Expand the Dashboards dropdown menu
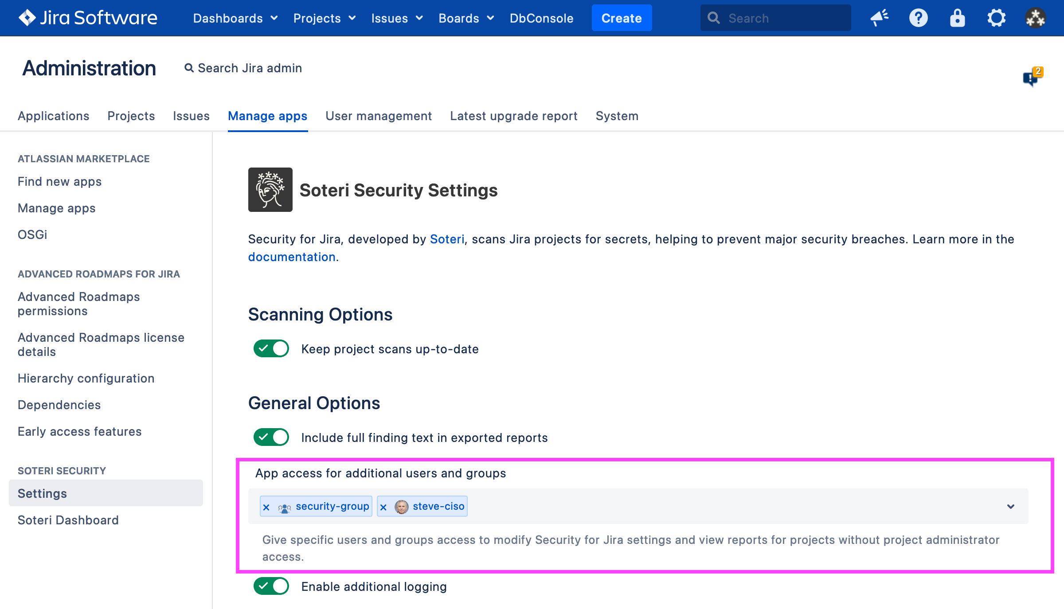Screen dimensions: 1064x609 pyautogui.click(x=235, y=18)
